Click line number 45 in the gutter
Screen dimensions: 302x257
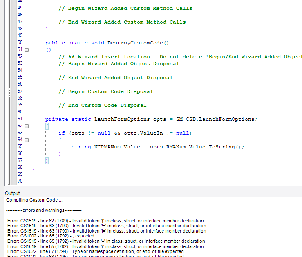pos(20,8)
